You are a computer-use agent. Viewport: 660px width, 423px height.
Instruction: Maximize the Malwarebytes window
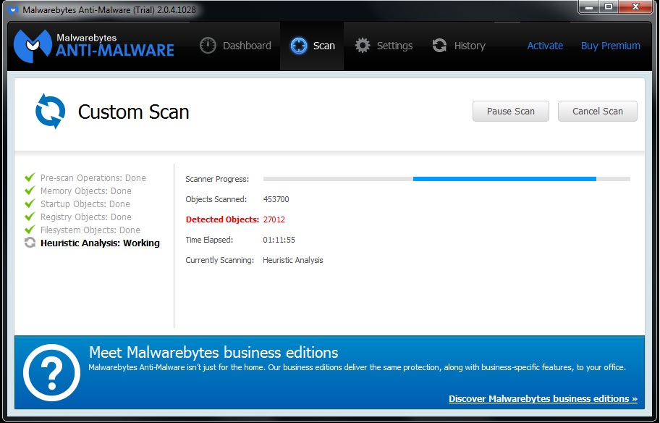[x=609, y=7]
